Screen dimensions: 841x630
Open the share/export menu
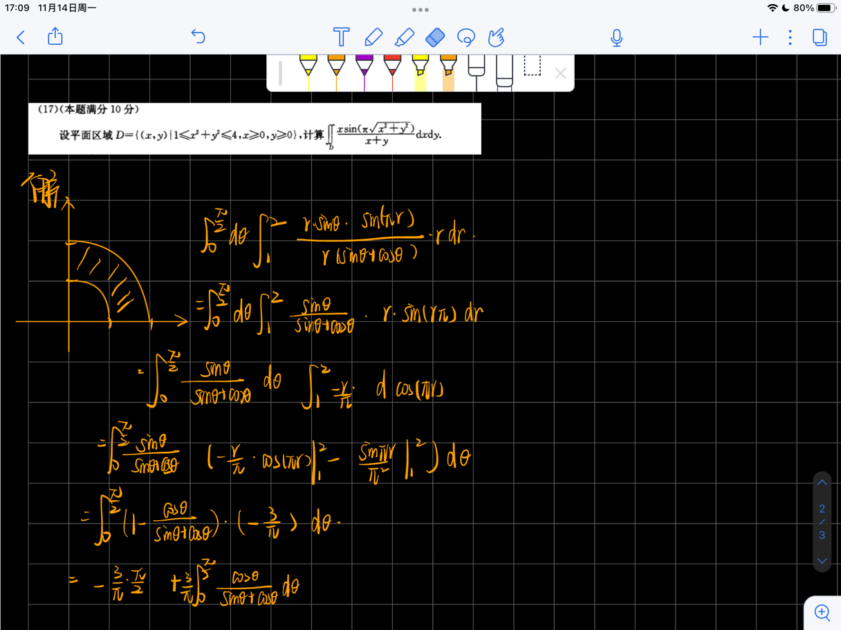coord(55,36)
